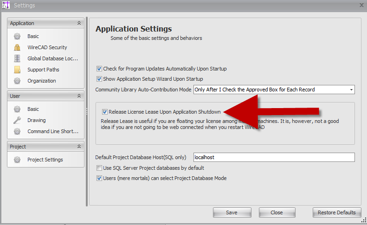Screen dimensions: 367x225
Task: Open Project Settings page
Action: point(45,160)
